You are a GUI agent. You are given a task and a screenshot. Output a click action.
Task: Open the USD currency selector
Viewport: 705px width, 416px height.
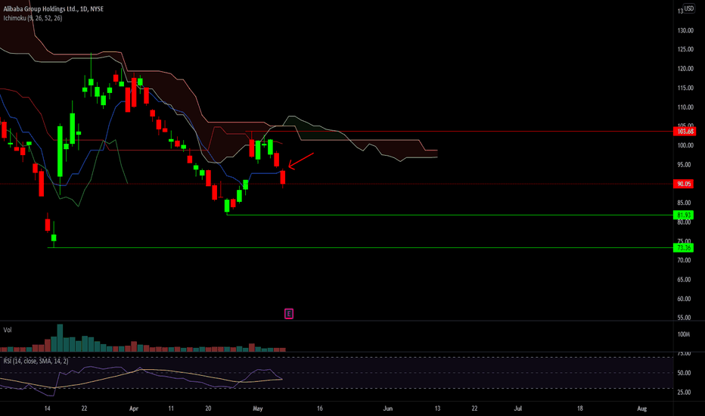pyautogui.click(x=689, y=8)
